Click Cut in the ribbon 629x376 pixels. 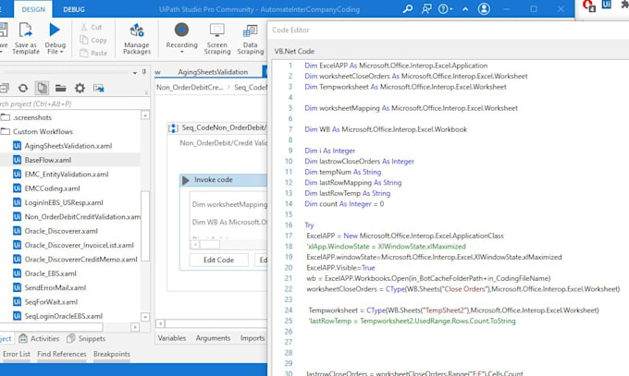92,27
